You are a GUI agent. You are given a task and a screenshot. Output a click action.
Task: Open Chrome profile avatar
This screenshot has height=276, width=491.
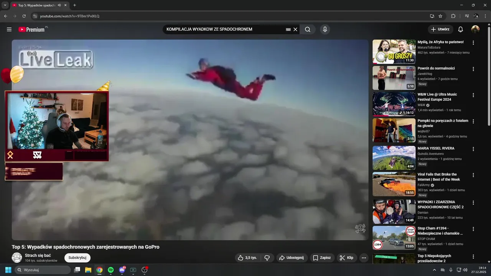[x=476, y=16]
